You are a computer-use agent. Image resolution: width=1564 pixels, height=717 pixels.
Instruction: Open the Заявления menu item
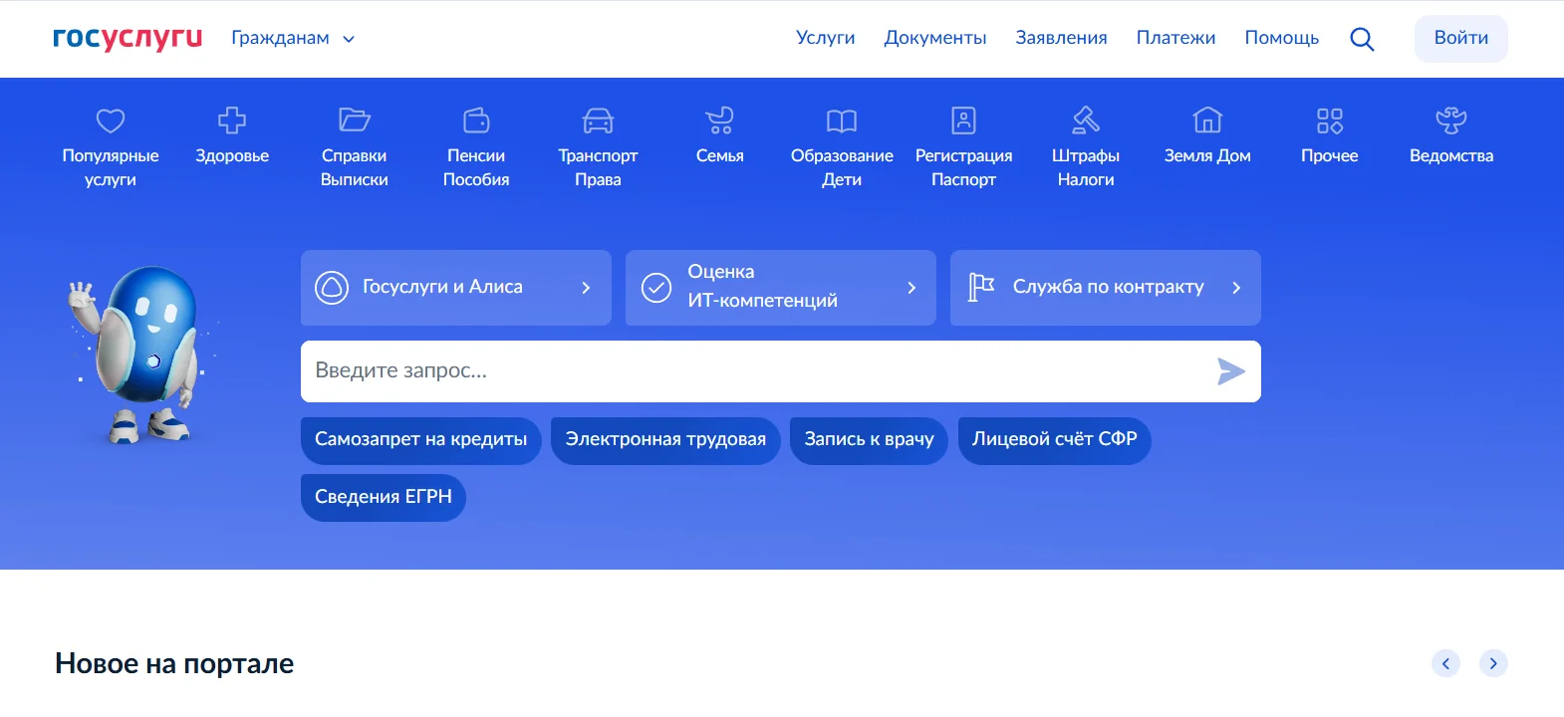pyautogui.click(x=1061, y=38)
